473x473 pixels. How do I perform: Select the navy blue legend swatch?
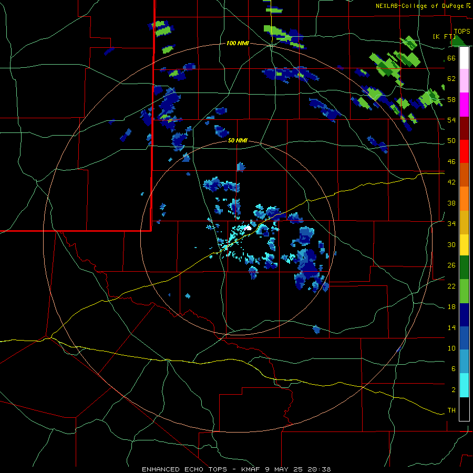coord(464,315)
